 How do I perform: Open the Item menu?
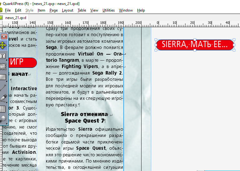41,10
